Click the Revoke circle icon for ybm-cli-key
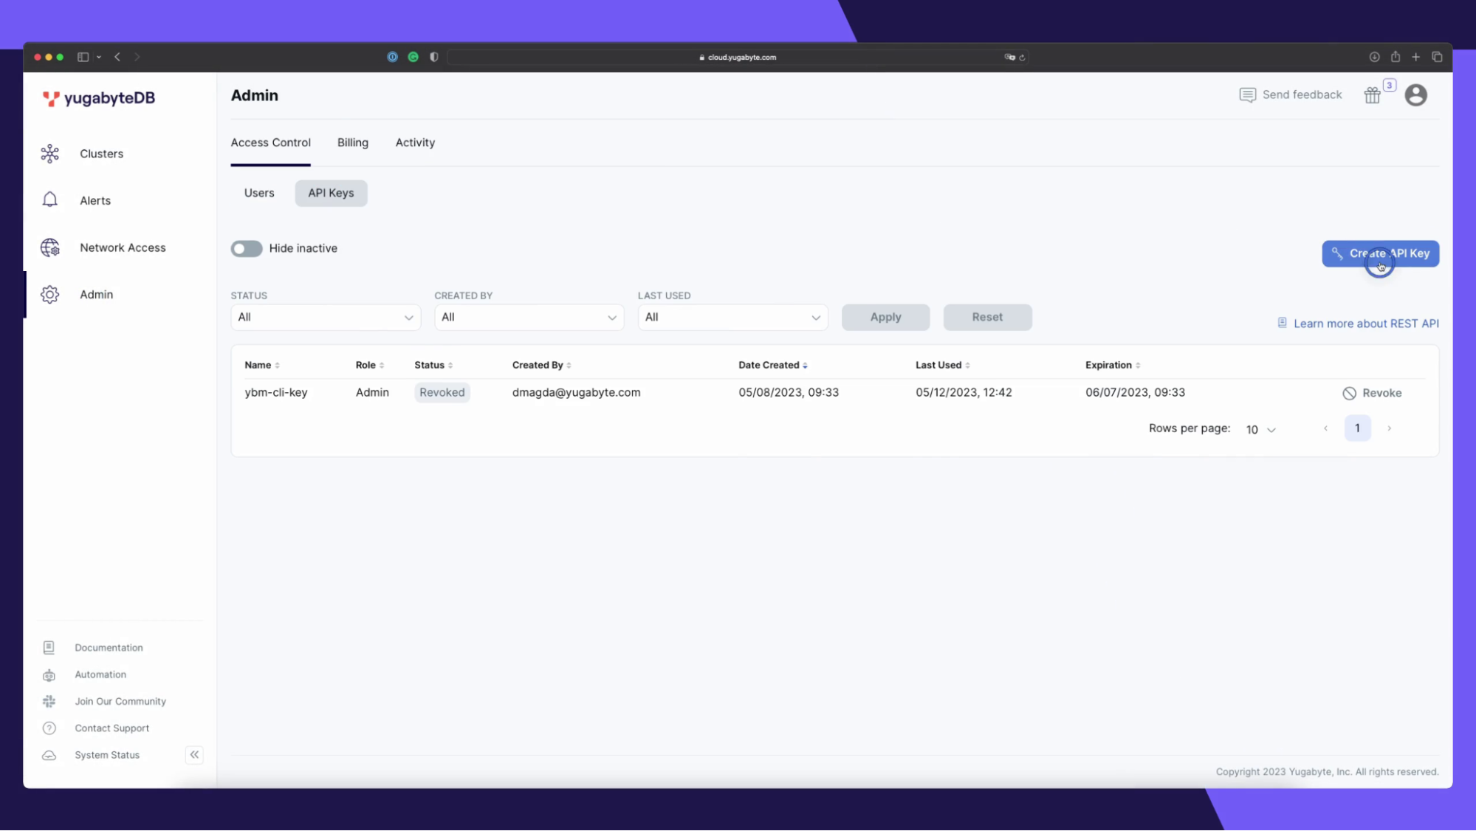1476x831 pixels. point(1349,394)
